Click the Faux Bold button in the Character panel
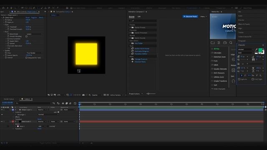 242,75
